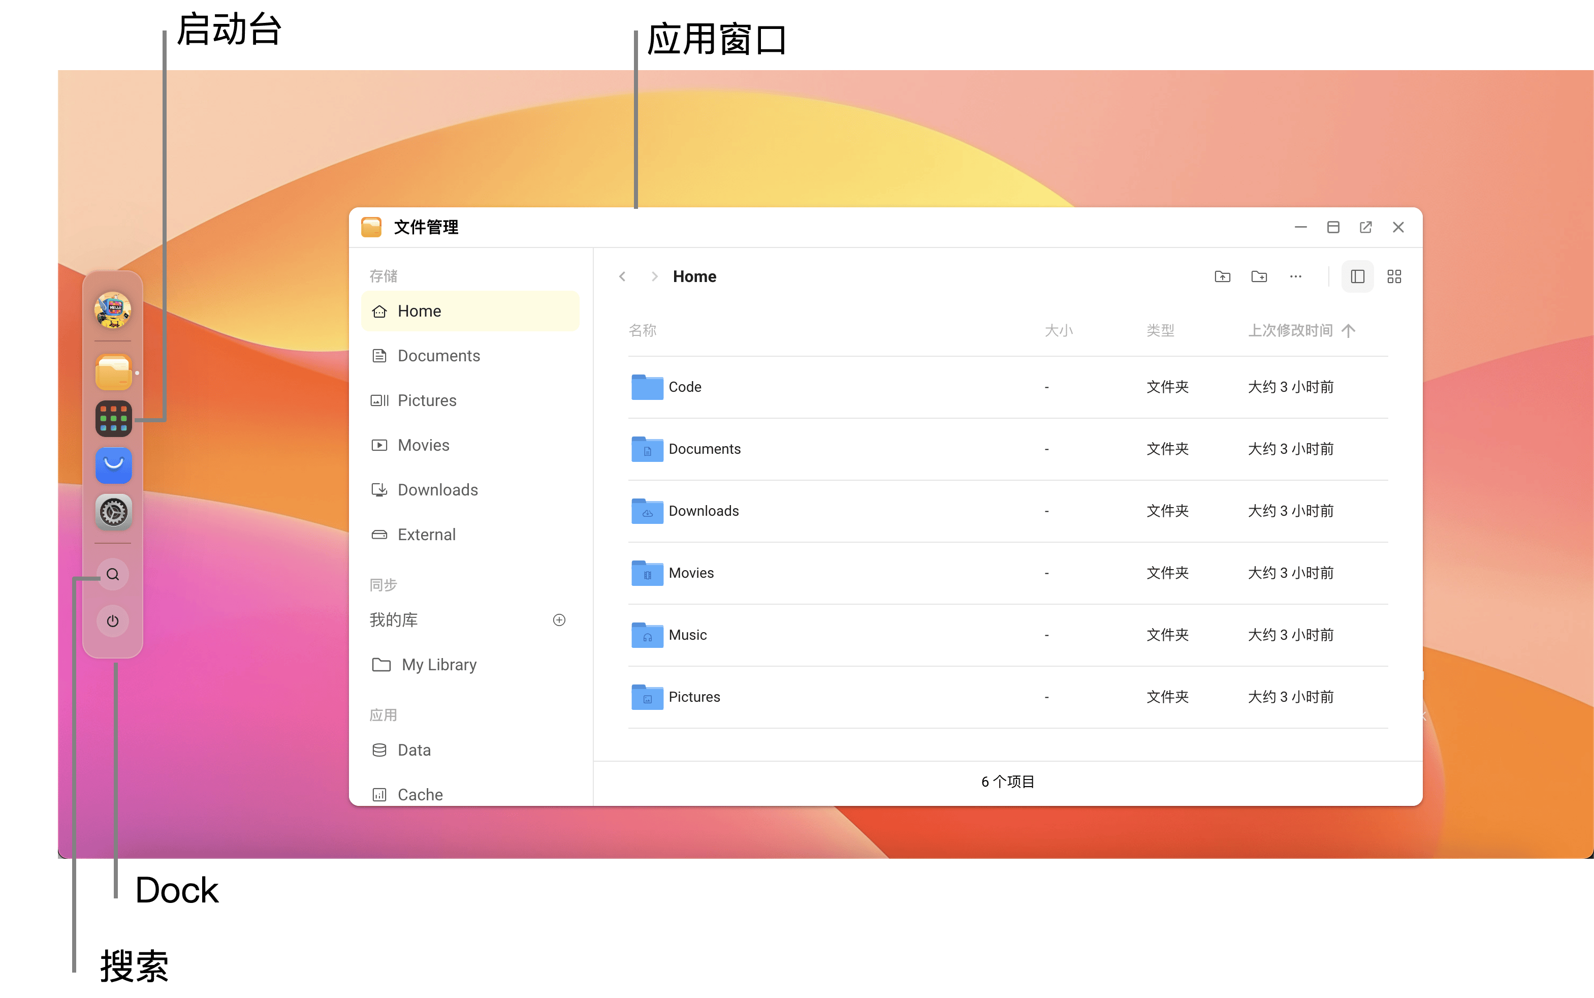Toggle the list view layout button
Viewport: 1594px width, 998px height.
(1357, 276)
